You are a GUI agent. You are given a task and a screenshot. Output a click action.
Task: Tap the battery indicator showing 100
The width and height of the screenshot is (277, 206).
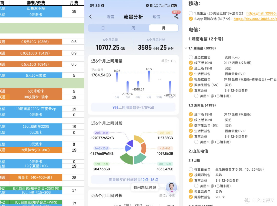click(174, 6)
